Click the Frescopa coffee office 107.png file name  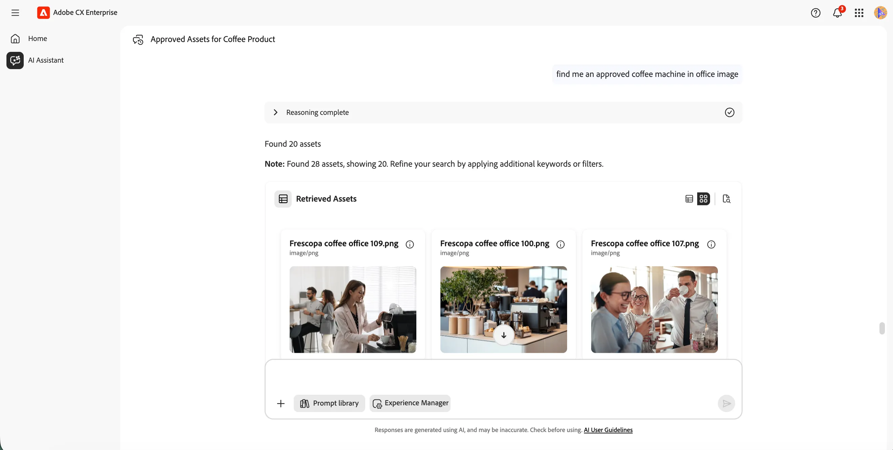645,243
